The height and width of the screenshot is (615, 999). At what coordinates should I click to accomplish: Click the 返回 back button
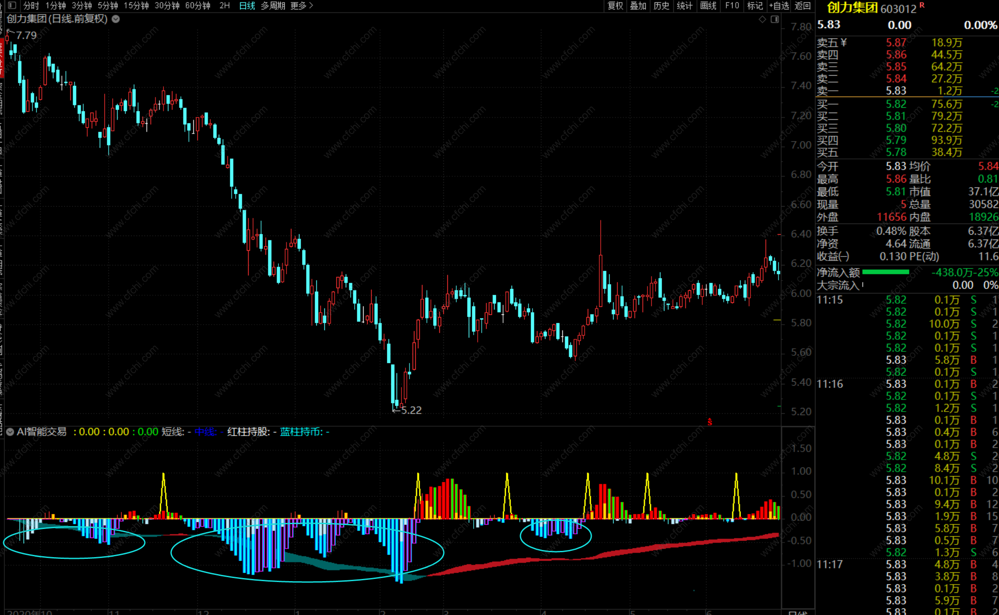click(x=802, y=5)
